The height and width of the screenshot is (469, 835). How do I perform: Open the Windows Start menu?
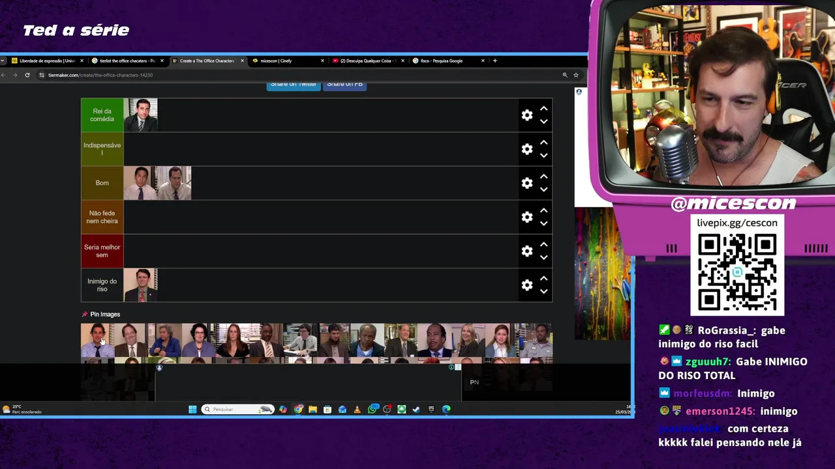coord(192,409)
